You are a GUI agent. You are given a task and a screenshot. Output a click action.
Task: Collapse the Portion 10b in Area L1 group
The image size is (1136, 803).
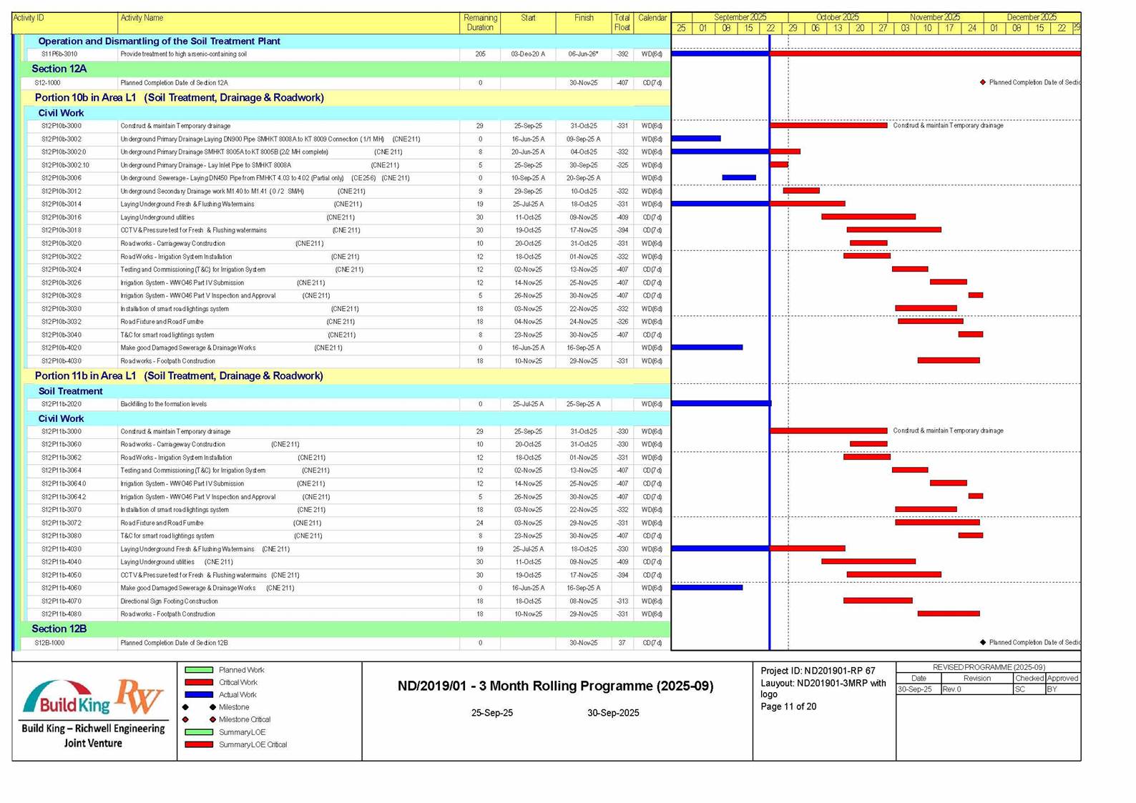[x=179, y=97]
